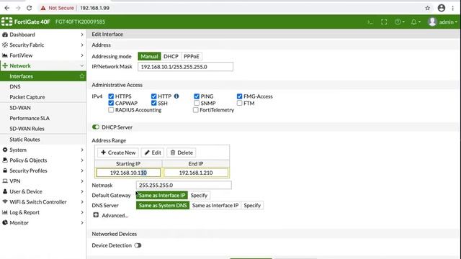Screen dimensions: 461x259
Task: Click the Log & Report chart icon
Action: point(5,212)
